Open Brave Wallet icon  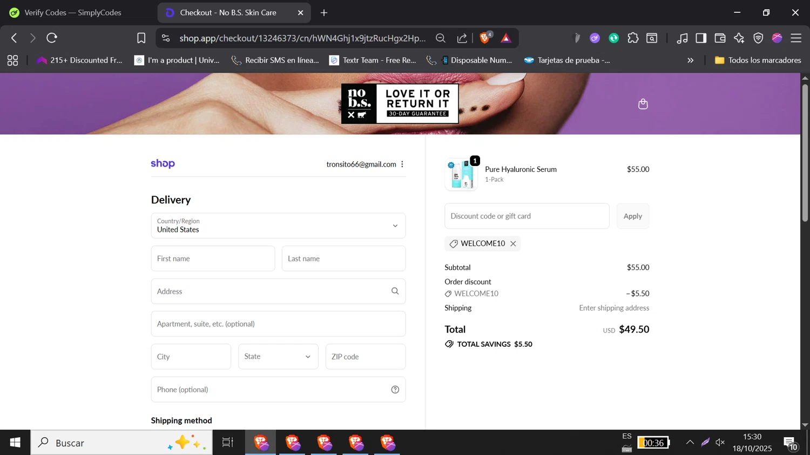[x=720, y=38]
